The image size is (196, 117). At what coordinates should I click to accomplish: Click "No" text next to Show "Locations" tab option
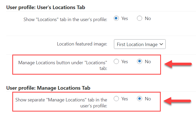[x=148, y=18]
